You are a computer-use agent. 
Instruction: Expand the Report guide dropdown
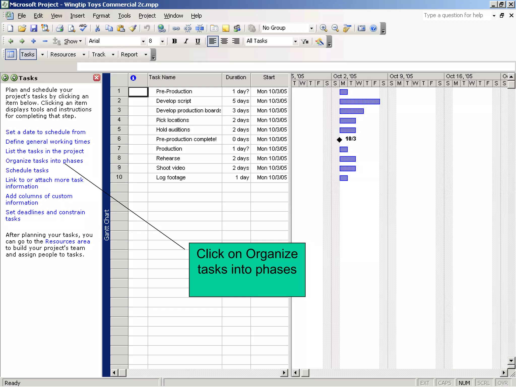(x=146, y=54)
